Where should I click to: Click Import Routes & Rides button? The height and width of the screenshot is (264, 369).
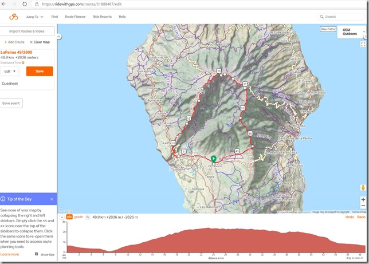pyautogui.click(x=27, y=31)
